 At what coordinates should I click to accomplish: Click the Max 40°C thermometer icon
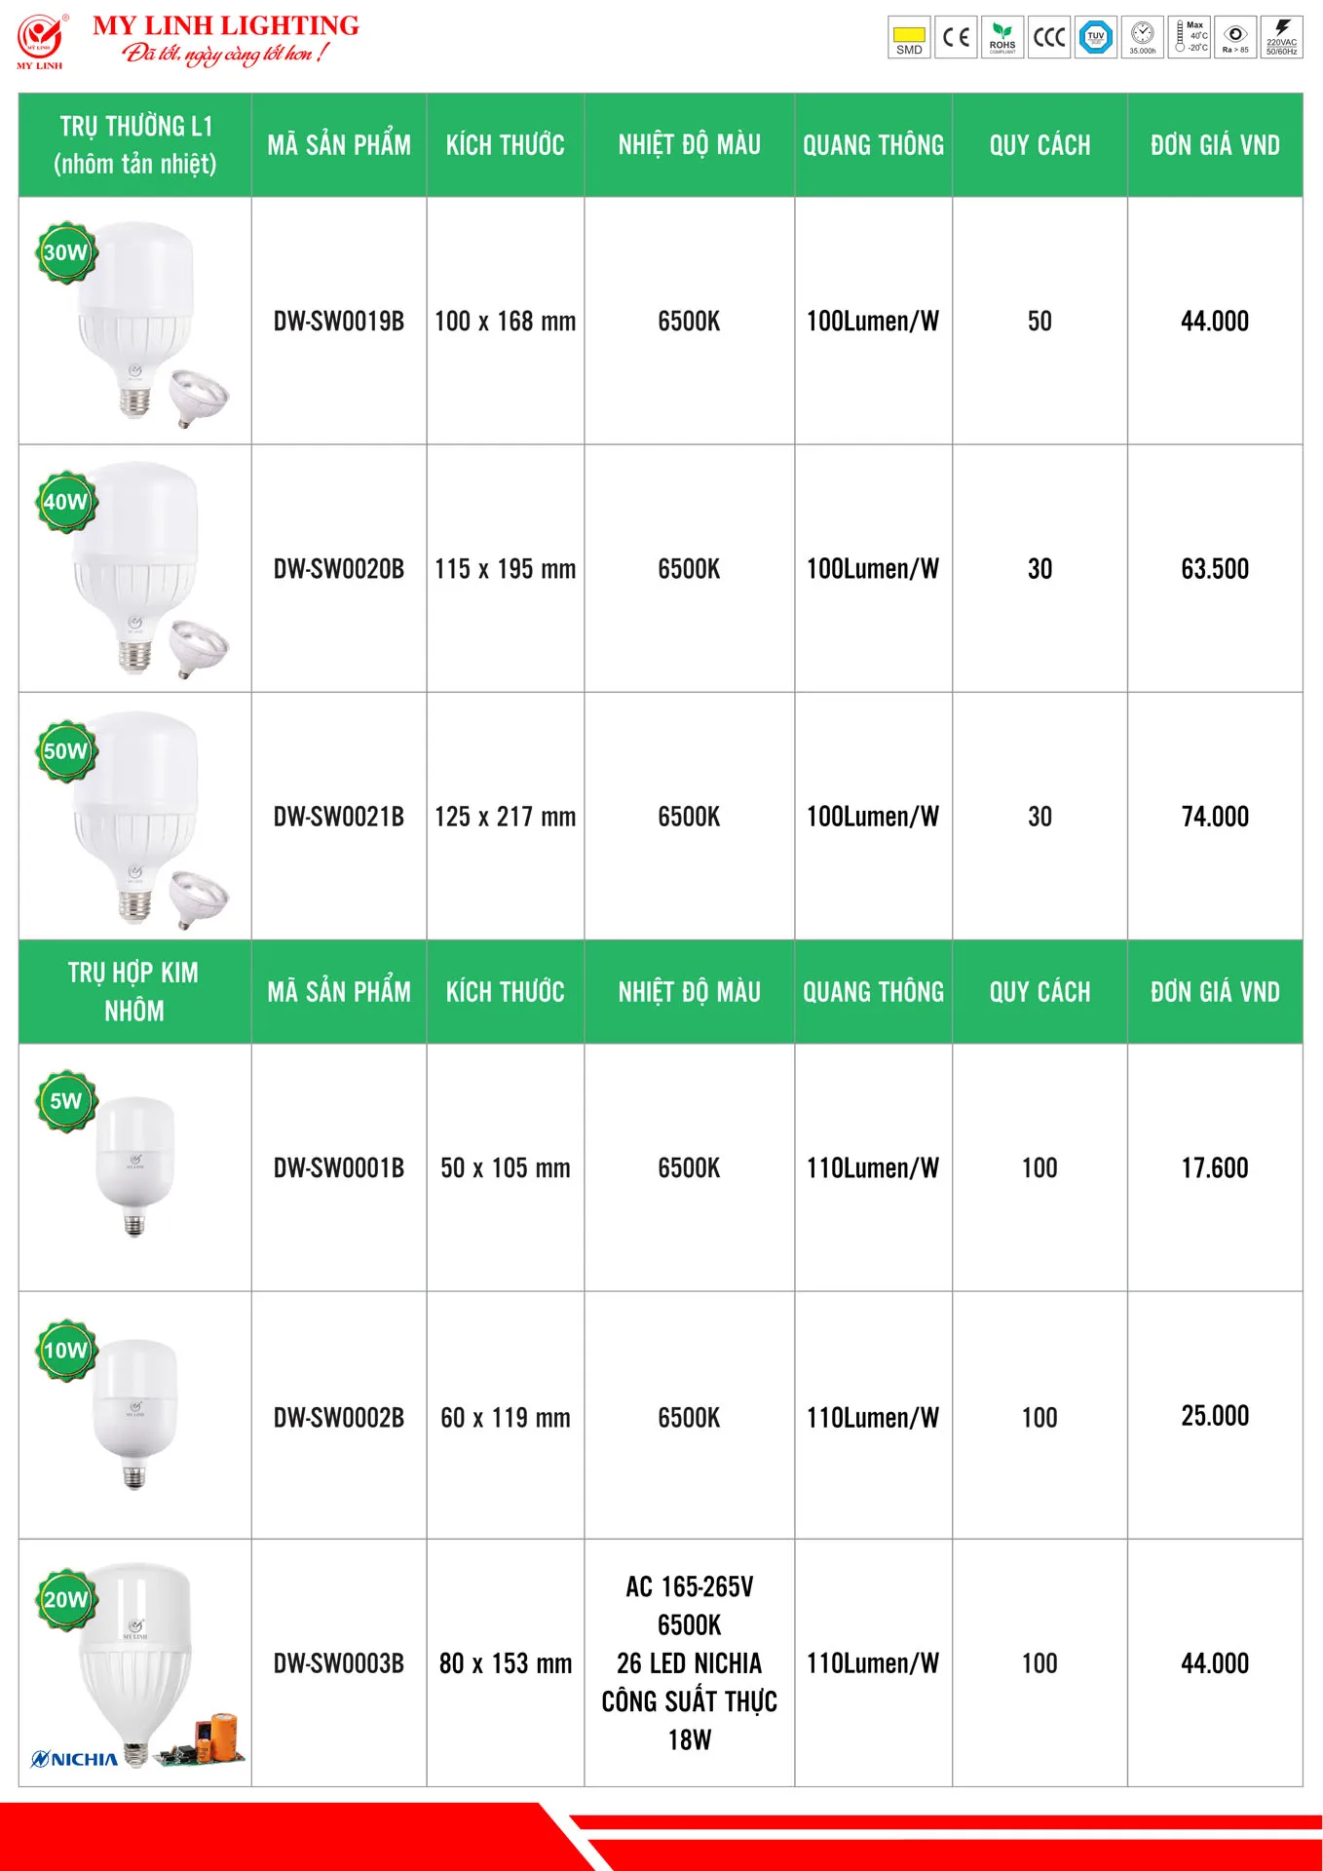tap(1190, 37)
